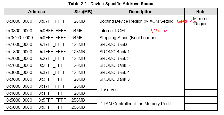Click the Size(MB) column header
Image resolution: width=224 pixels, height=115 pixels.
pos(83,12)
